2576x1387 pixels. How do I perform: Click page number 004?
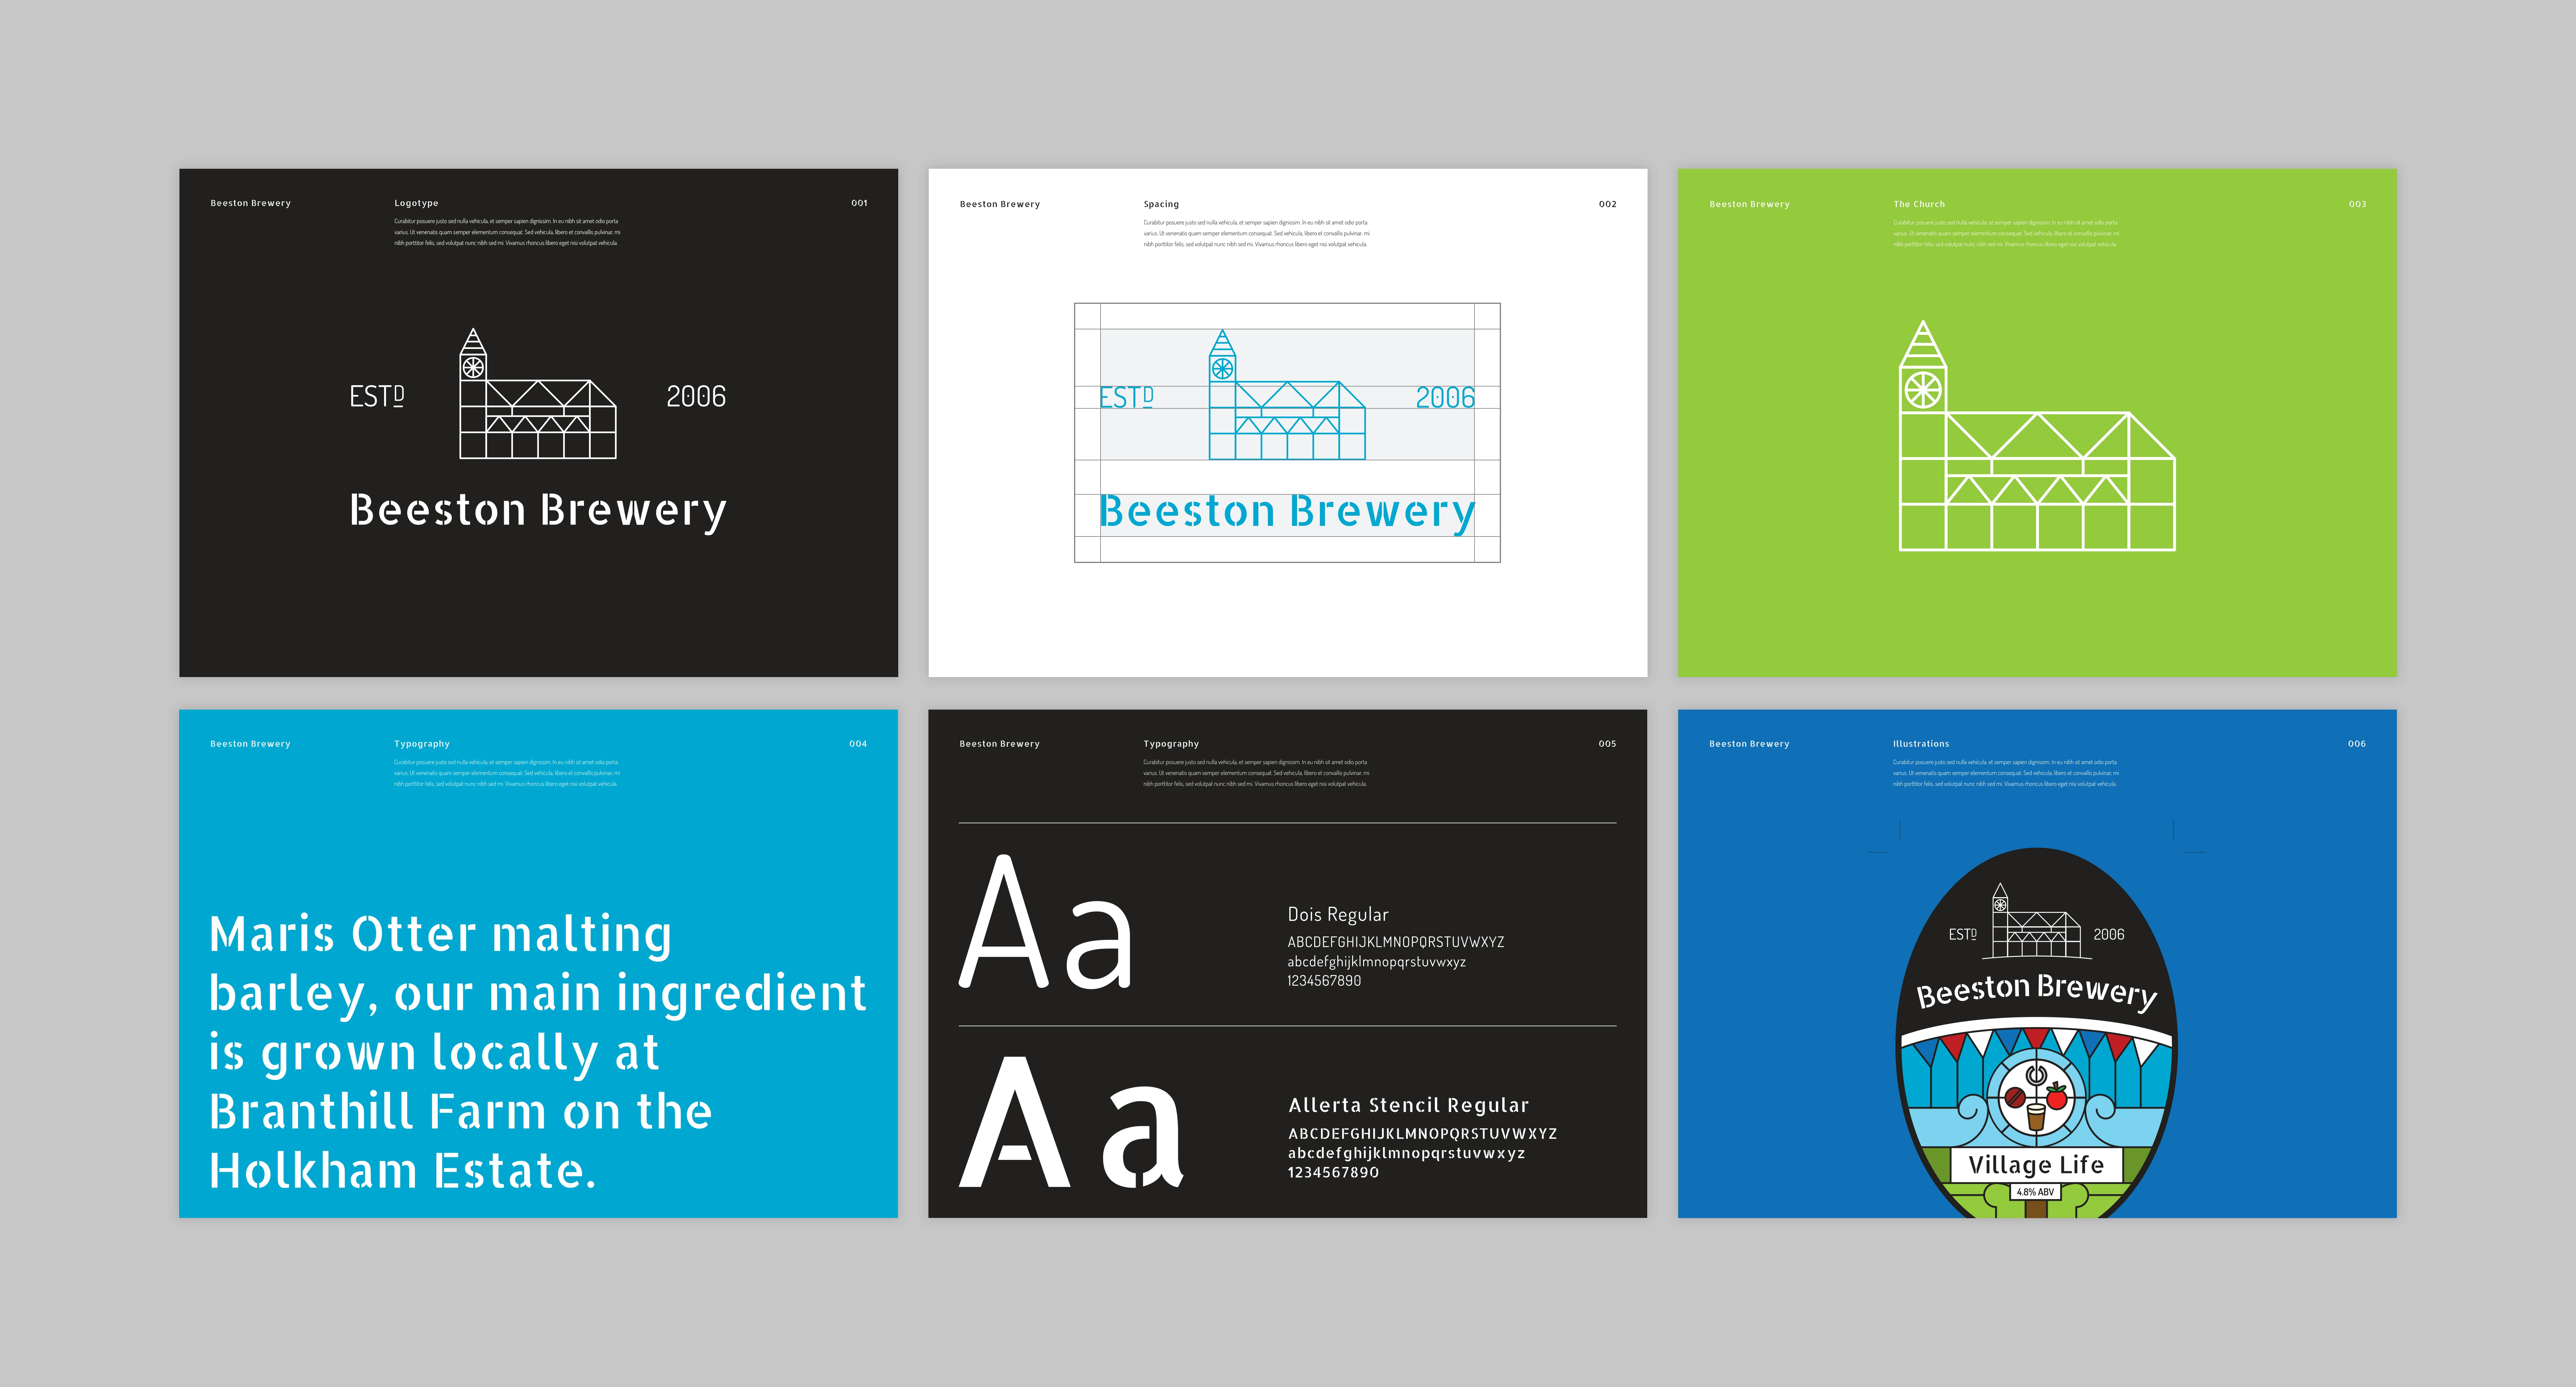pyautogui.click(x=858, y=744)
